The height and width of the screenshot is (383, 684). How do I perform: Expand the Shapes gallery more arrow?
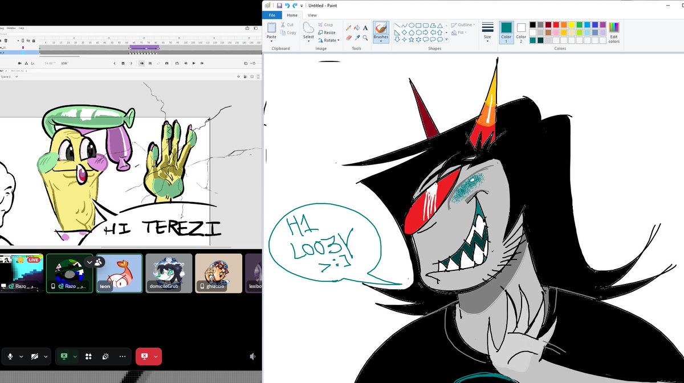(446, 39)
